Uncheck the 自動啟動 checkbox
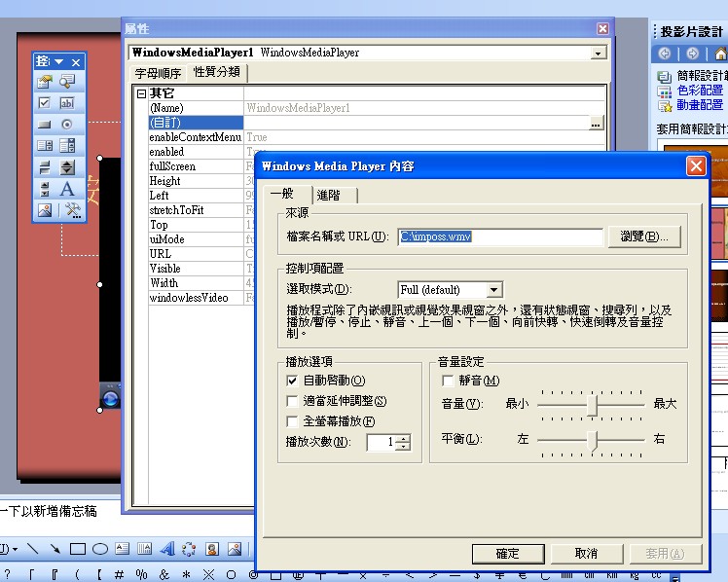 pyautogui.click(x=292, y=381)
